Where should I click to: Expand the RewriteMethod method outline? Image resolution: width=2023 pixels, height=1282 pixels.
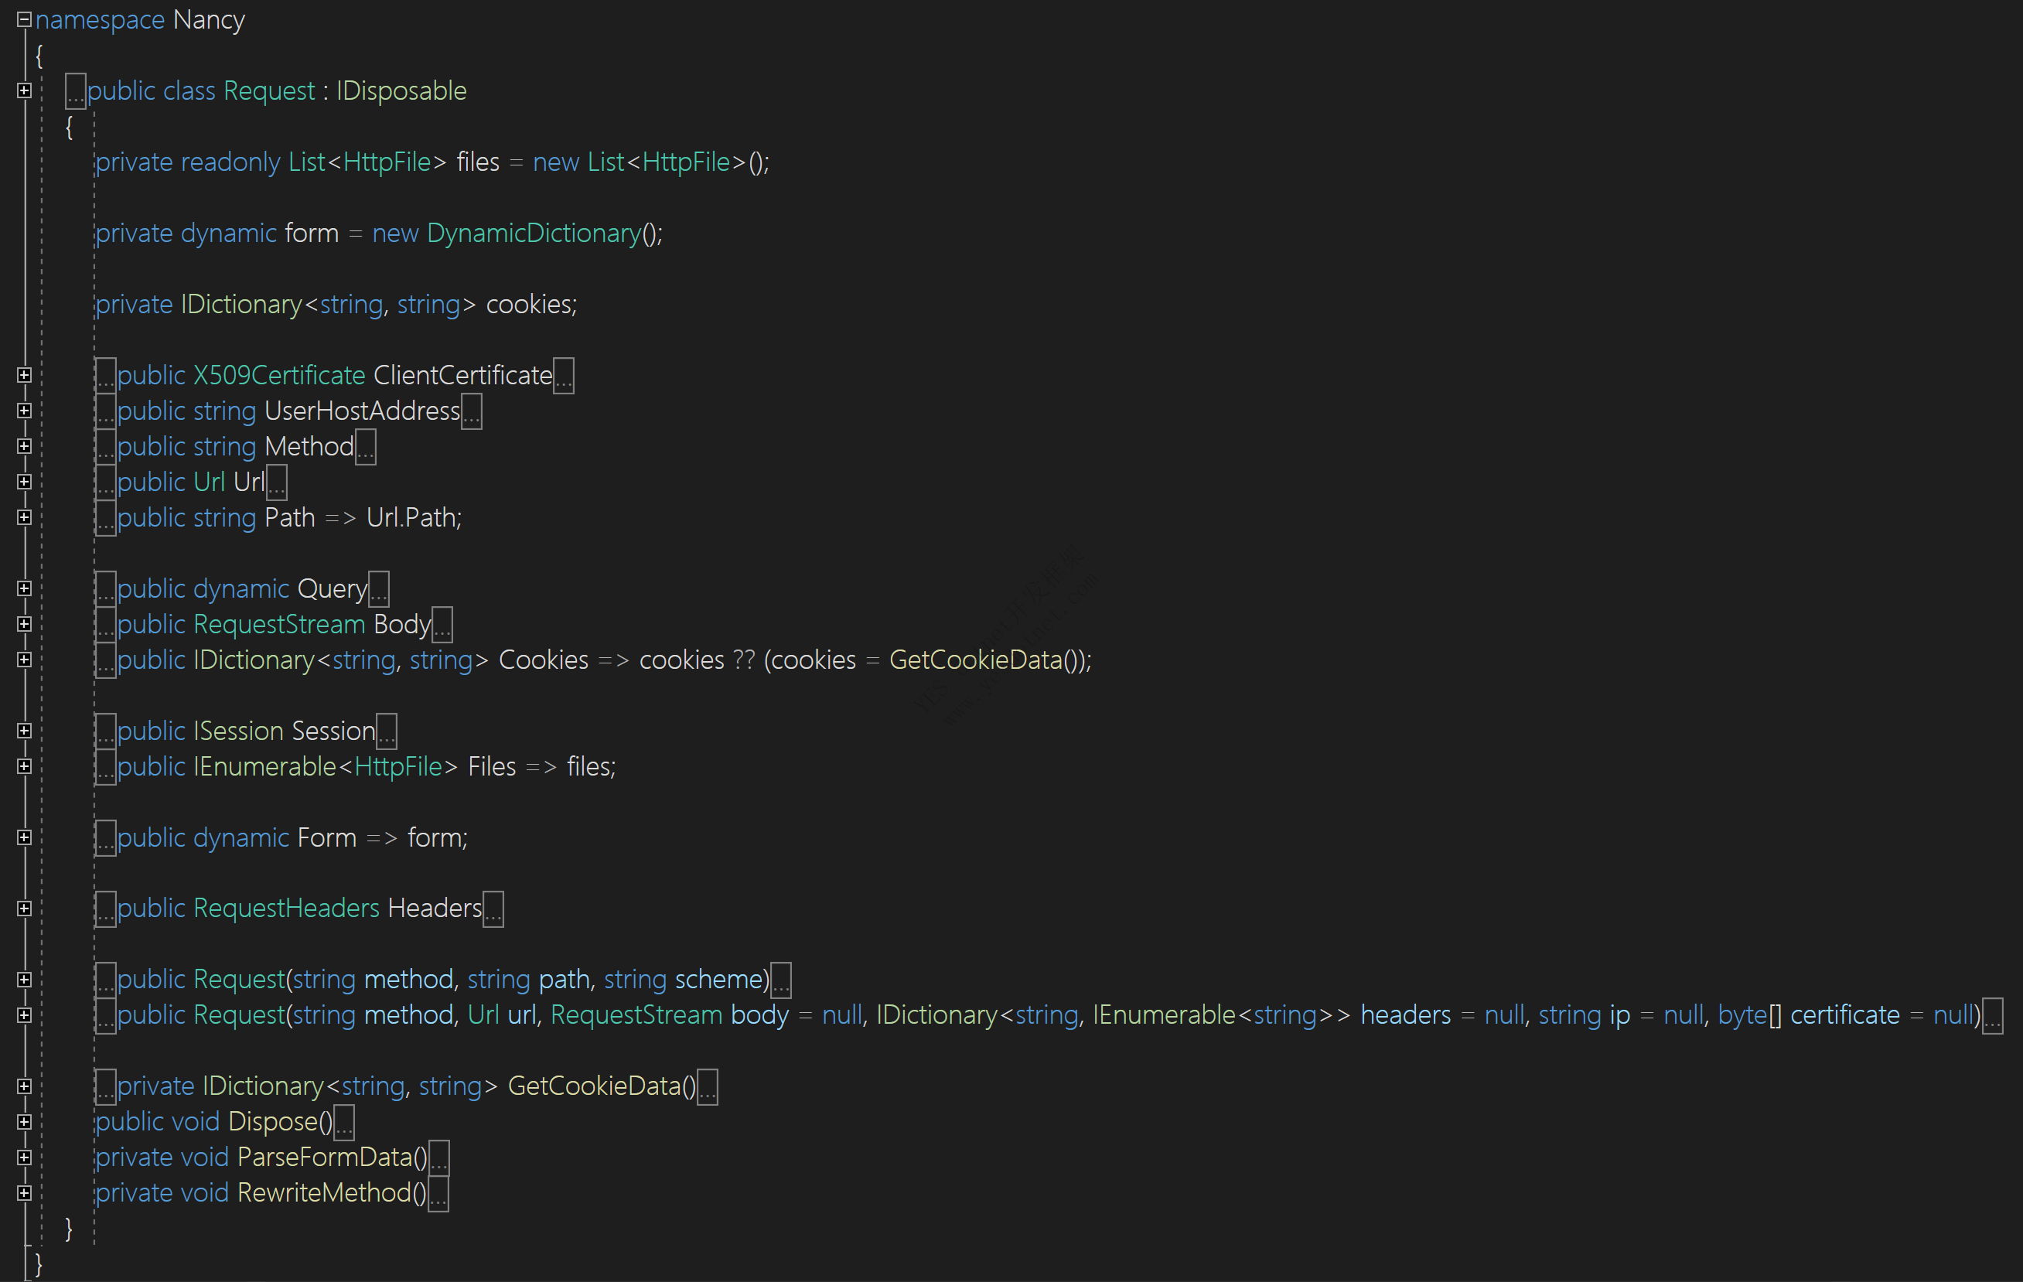point(25,1193)
